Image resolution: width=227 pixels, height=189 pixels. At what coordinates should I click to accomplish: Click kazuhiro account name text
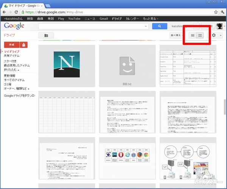coord(177,26)
